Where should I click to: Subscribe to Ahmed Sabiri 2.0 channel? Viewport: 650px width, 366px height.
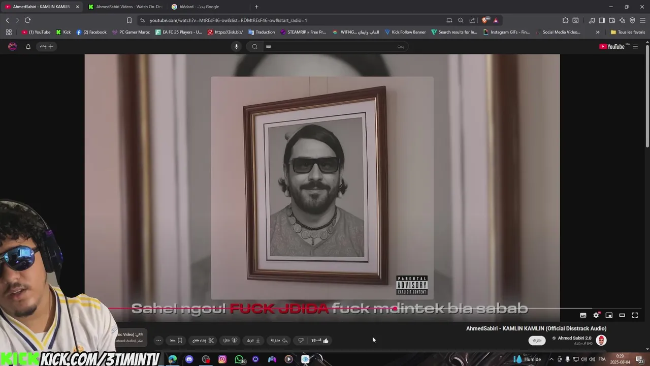pyautogui.click(x=537, y=341)
